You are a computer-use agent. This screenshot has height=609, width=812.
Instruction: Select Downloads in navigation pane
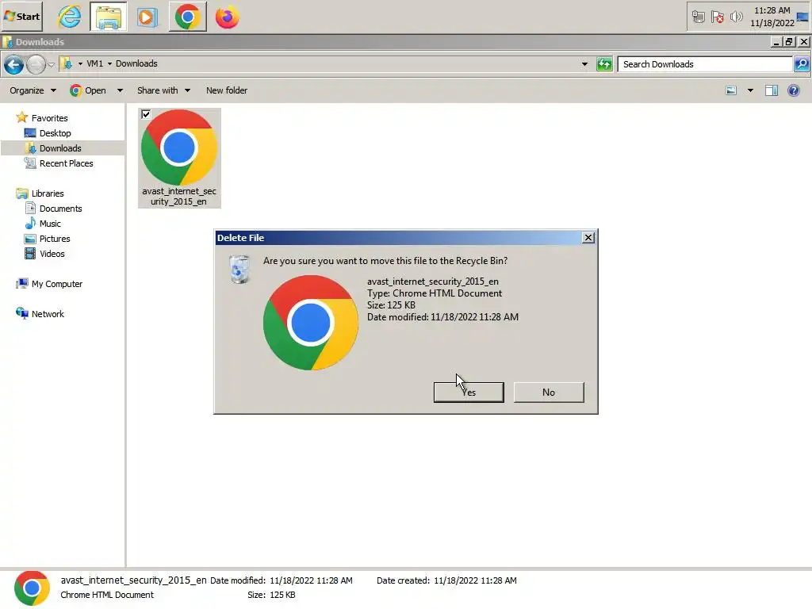60,148
